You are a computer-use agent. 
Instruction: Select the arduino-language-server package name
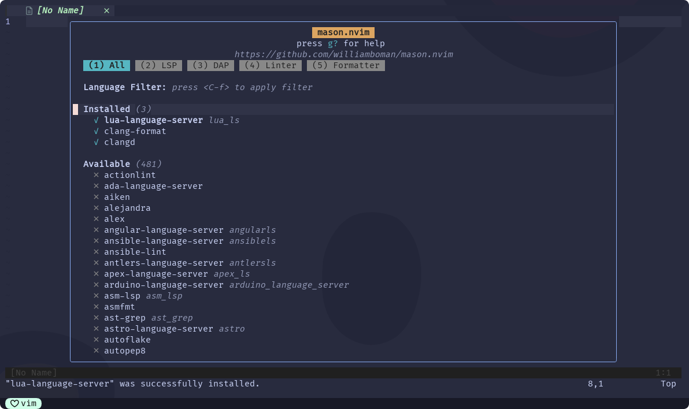(164, 285)
